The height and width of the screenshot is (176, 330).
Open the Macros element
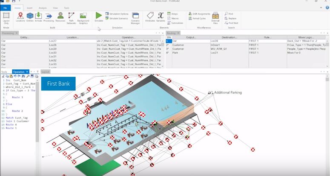[x=173, y=18]
